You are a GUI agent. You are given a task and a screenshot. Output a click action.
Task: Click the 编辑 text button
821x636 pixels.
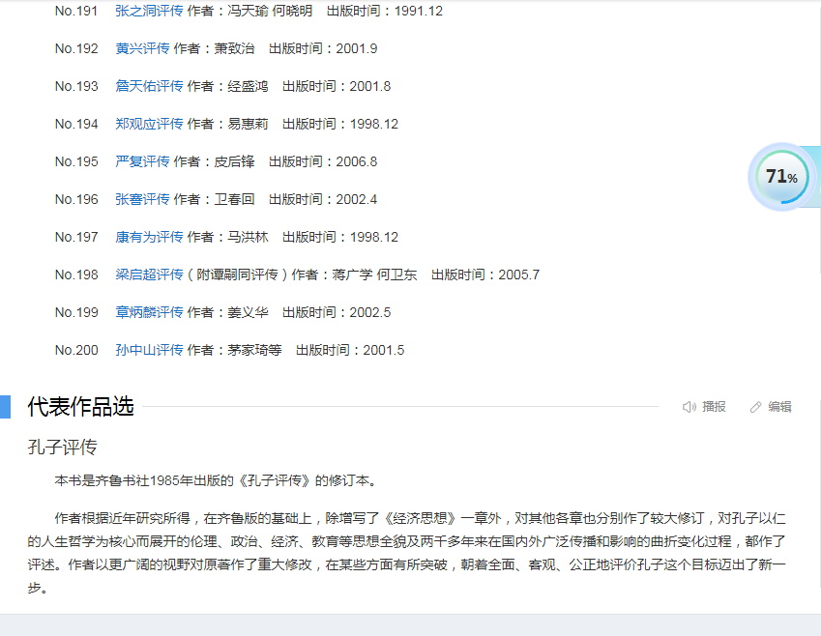click(779, 407)
